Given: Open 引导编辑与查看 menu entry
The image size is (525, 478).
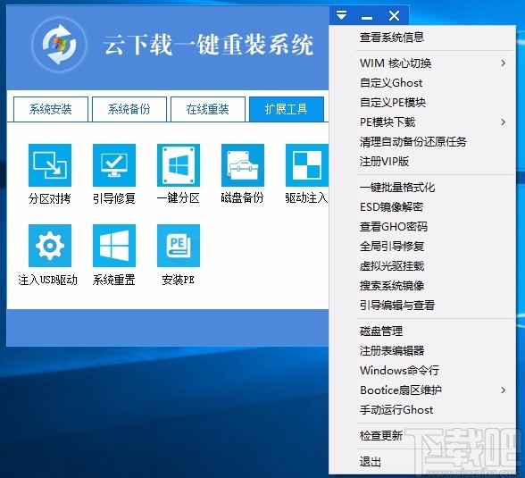Looking at the screenshot, I should tap(422, 306).
